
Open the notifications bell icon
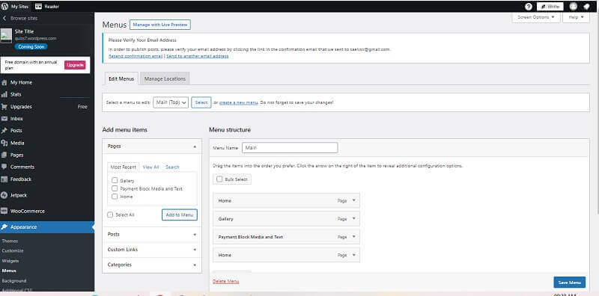pos(586,7)
